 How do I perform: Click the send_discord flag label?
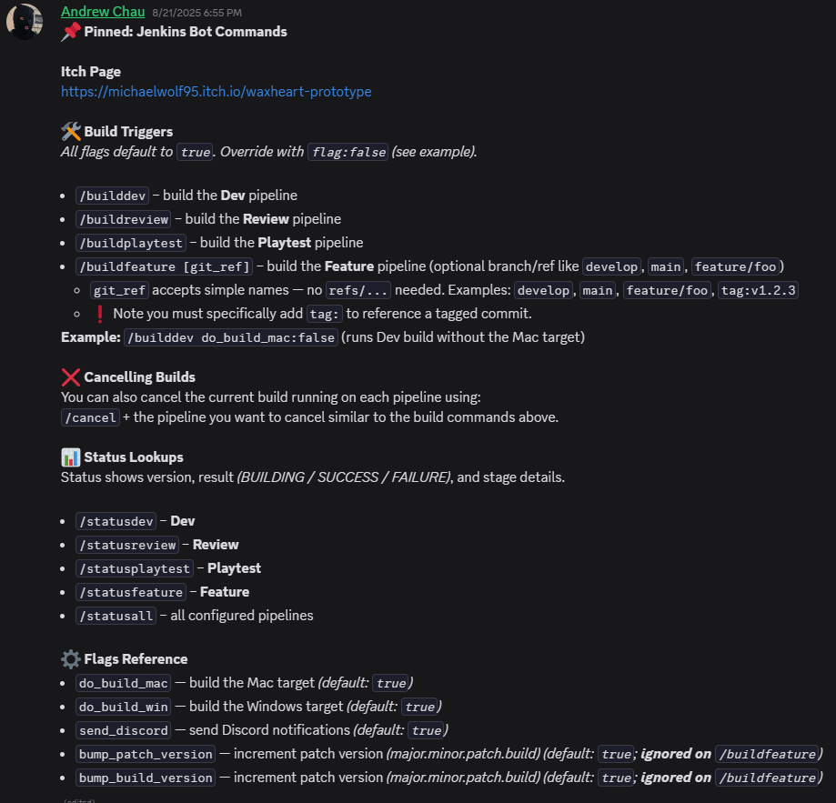(122, 730)
